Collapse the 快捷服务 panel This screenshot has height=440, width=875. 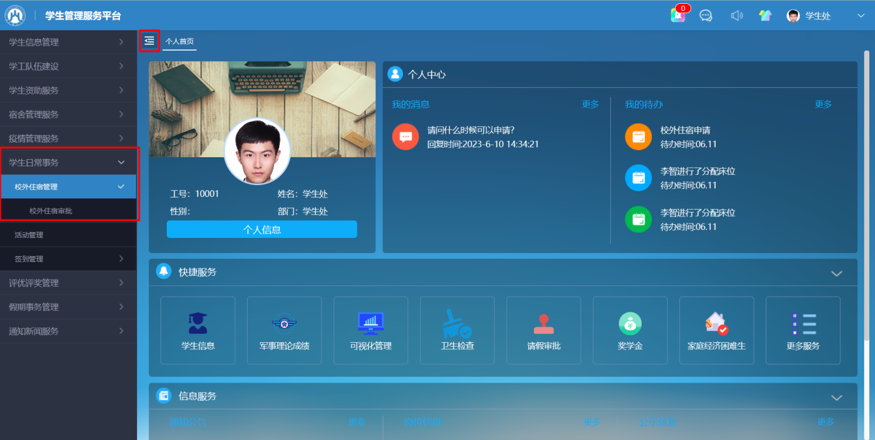pyautogui.click(x=836, y=273)
